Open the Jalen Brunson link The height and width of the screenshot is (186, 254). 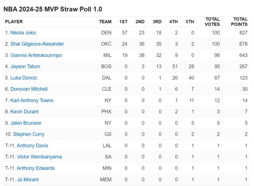tap(26, 123)
